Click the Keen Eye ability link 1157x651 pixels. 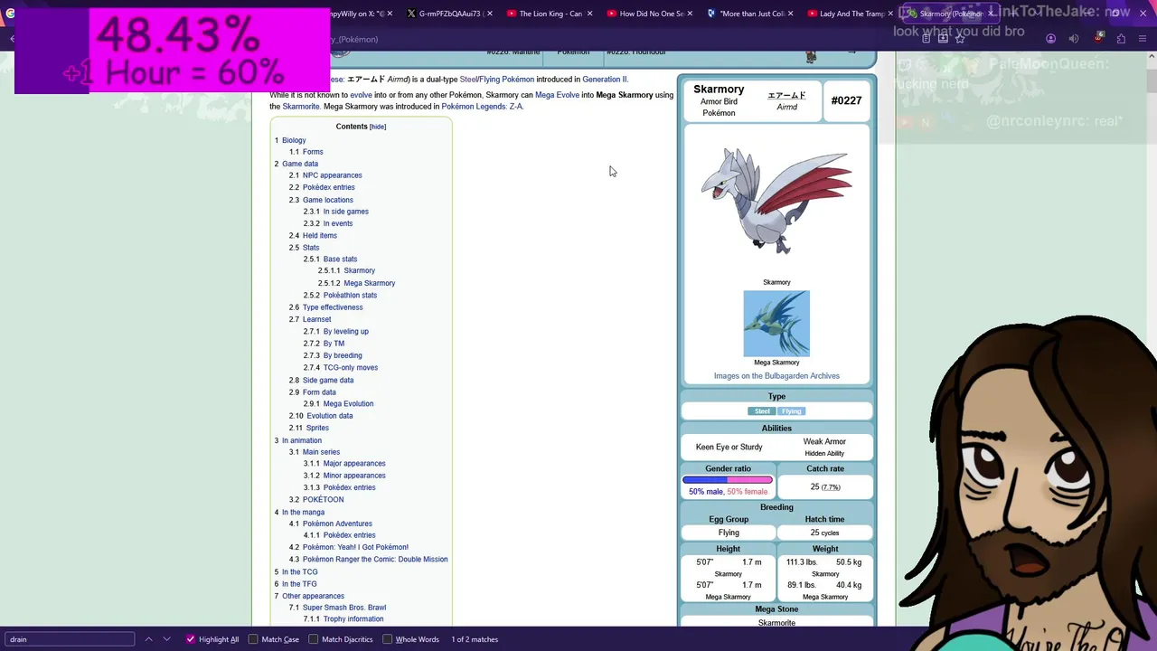pos(711,447)
